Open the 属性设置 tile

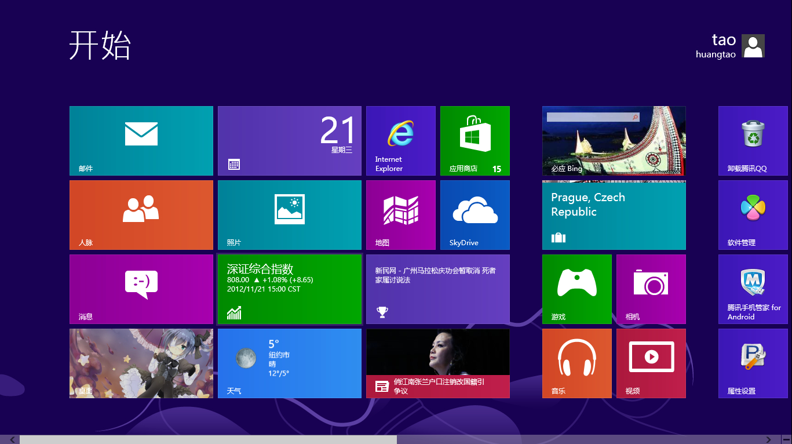coord(753,363)
